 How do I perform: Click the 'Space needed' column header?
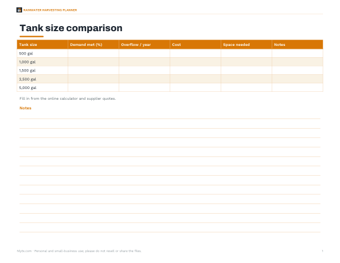(x=246, y=44)
